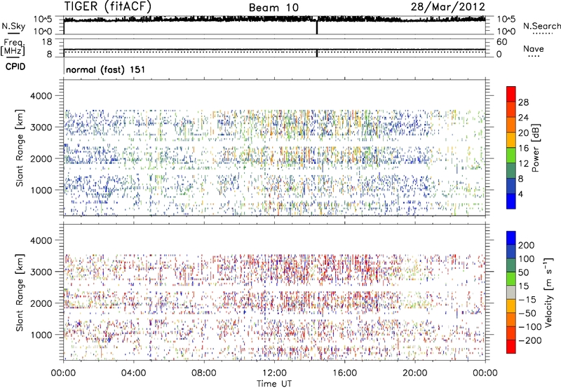
Task: Click the 60 Nave axis tick label
Action: (x=501, y=42)
